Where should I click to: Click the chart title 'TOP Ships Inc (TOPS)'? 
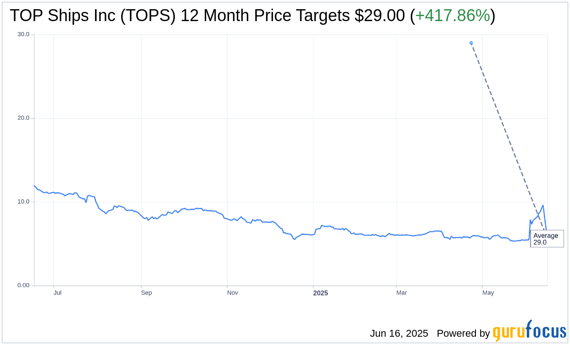(93, 16)
